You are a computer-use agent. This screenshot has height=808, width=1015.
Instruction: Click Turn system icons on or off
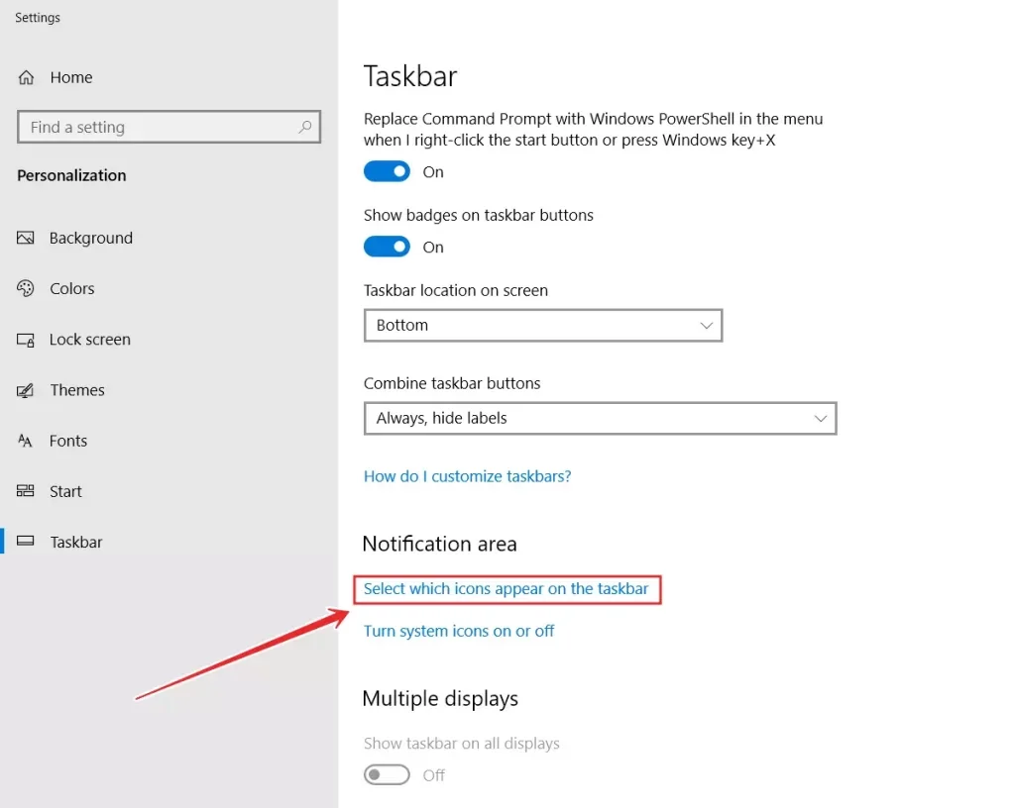tap(458, 631)
